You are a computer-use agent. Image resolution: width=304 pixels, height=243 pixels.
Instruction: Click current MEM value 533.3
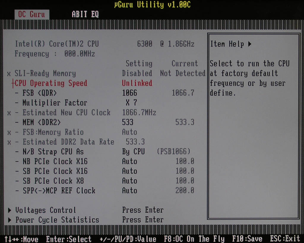(x=185, y=122)
